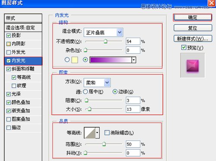Click the 新建样式(W)... button
The width and height of the screenshot is (216, 161).
(193, 39)
